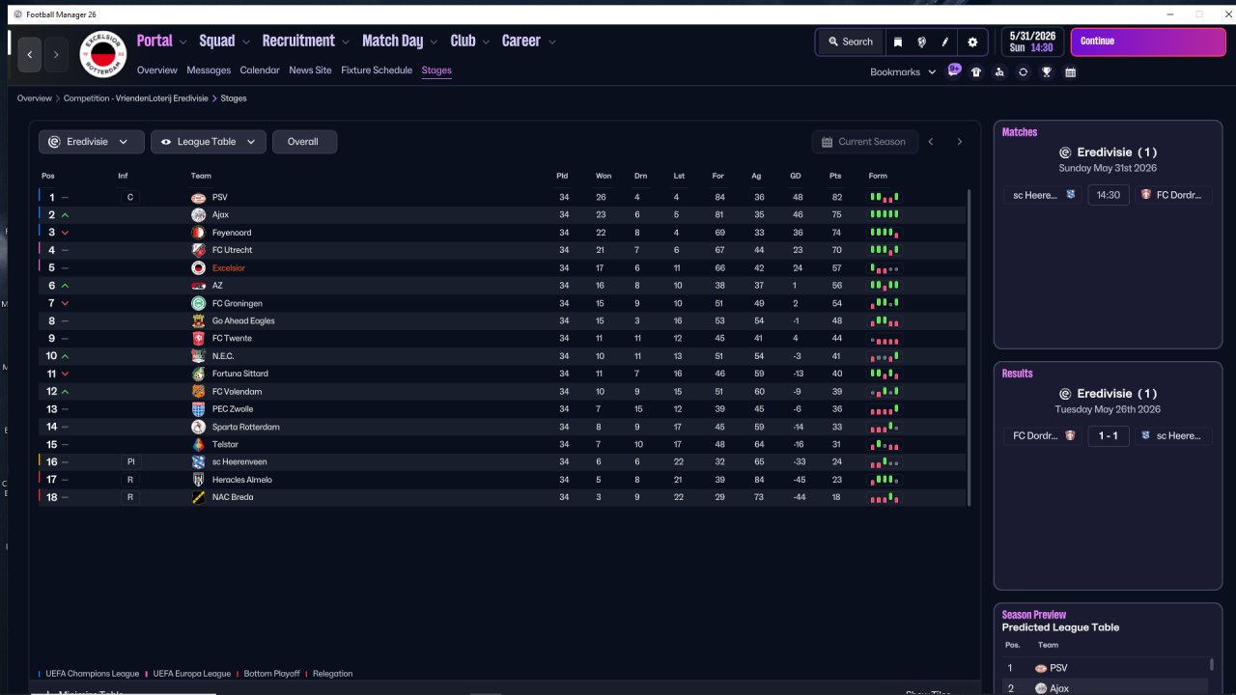The height and width of the screenshot is (695, 1236).
Task: Sort table by the GD column header
Action: [796, 176]
